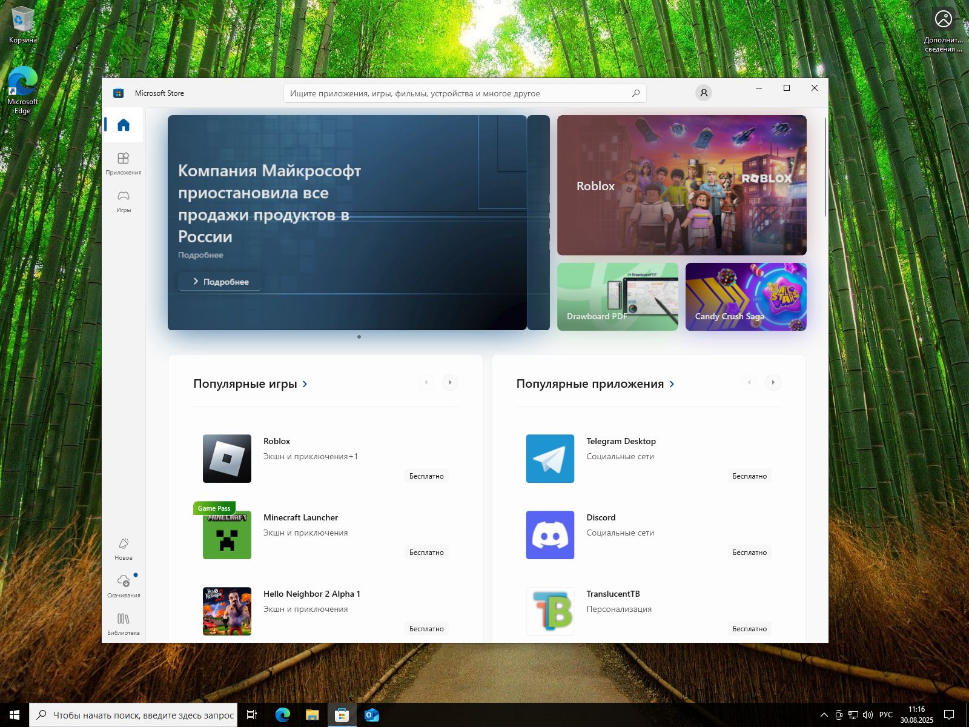Open the network icon in system tray
The width and height of the screenshot is (969, 727).
[853, 715]
